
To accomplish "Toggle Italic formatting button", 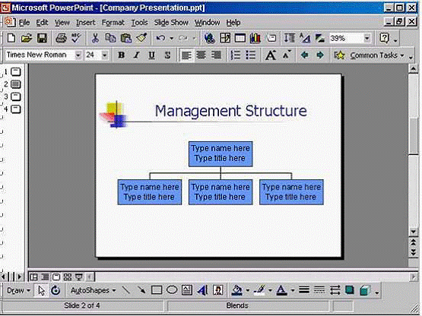I will (x=136, y=55).
